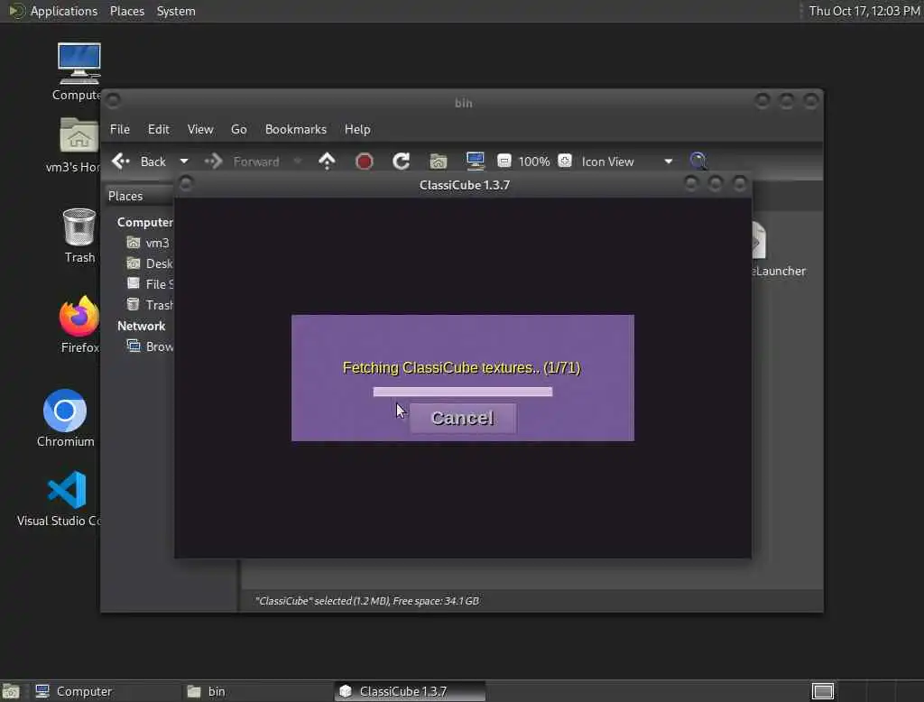The height and width of the screenshot is (702, 924).
Task: Open the System menu
Action: coord(176,11)
